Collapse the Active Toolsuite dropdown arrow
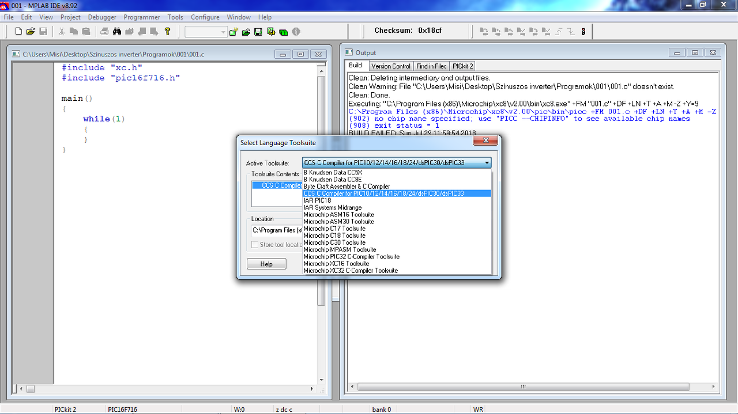 click(487, 163)
